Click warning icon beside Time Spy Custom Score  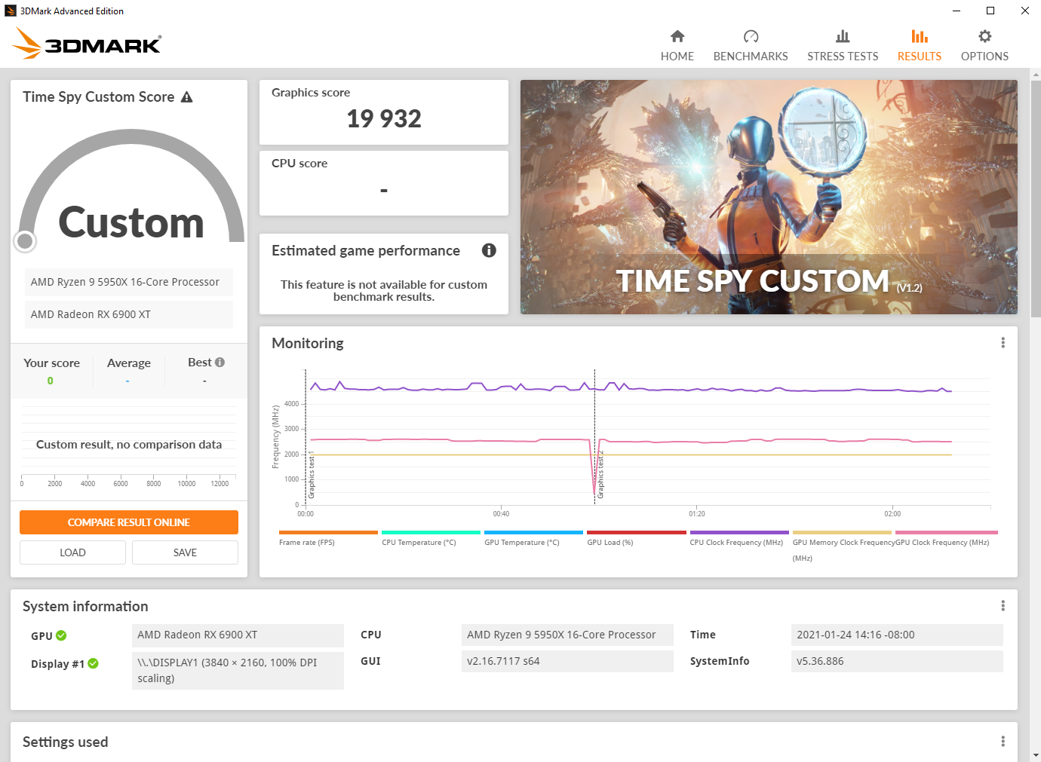(187, 97)
